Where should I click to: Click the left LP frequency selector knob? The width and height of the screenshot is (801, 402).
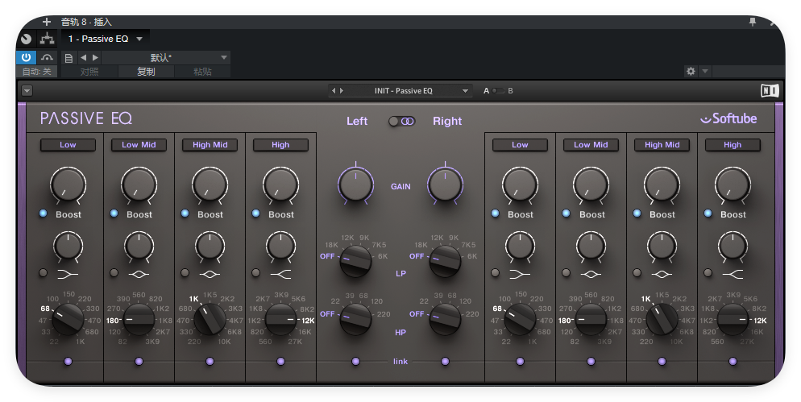coord(356,262)
